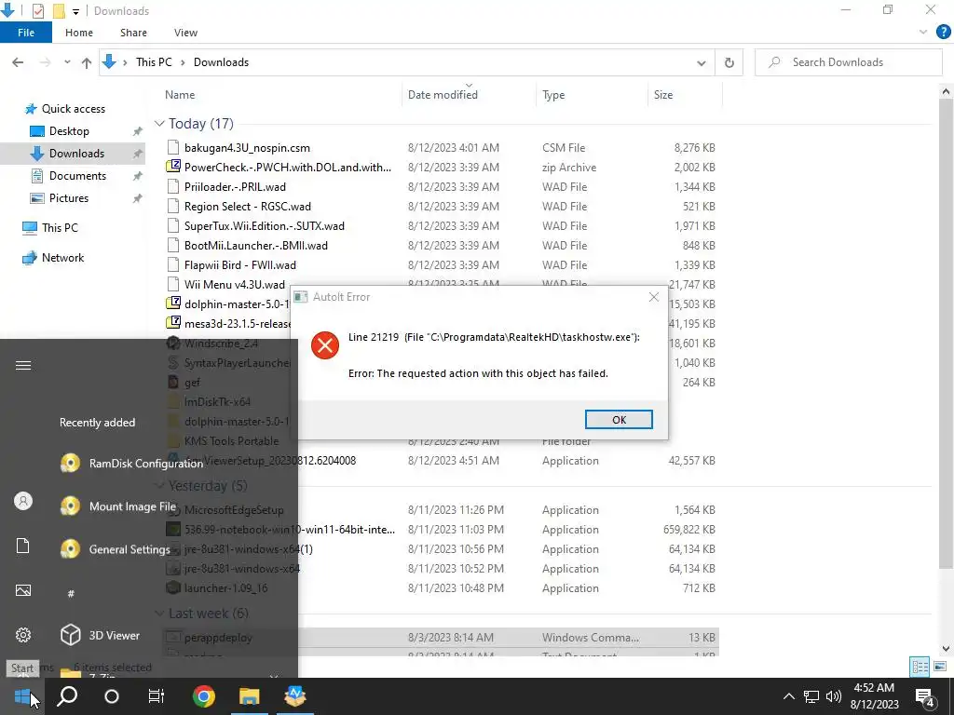Select Priiloader.-.PRIL.wad file

pyautogui.click(x=235, y=186)
